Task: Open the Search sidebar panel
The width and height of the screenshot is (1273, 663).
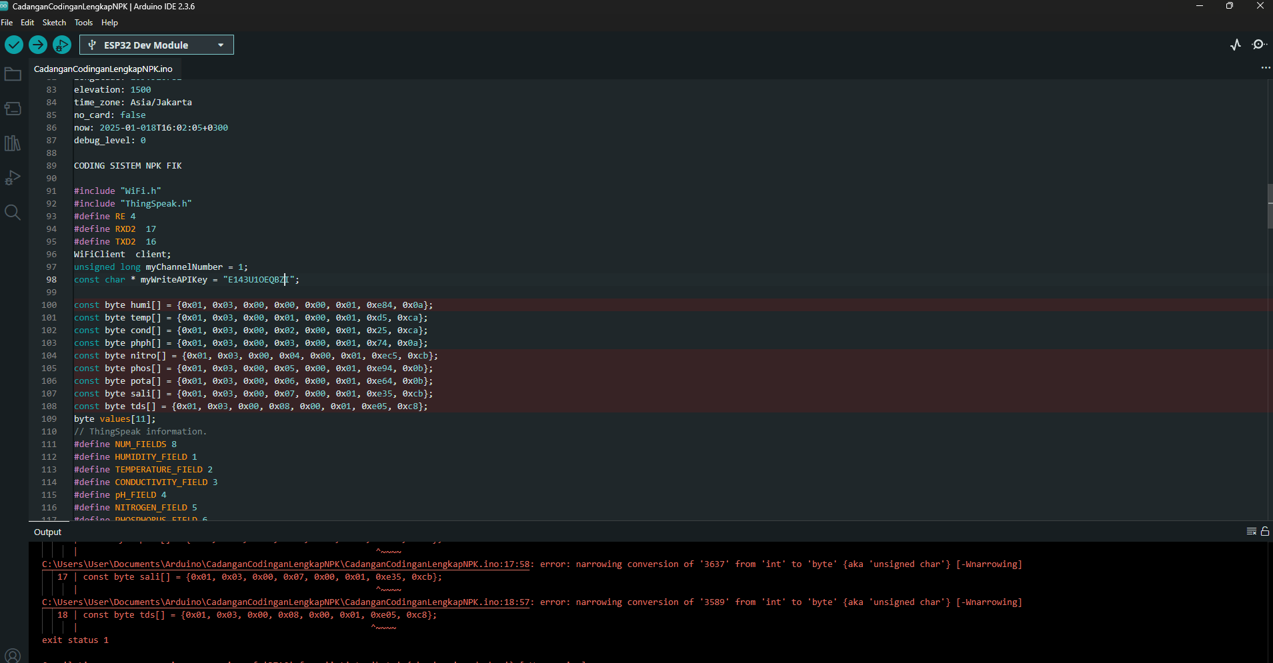Action: tap(13, 213)
